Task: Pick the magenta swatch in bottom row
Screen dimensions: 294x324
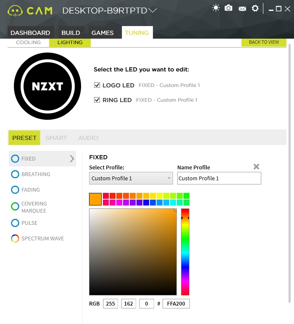Action: click(119, 203)
